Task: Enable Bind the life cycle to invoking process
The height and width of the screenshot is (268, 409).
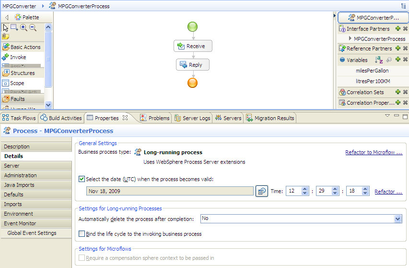Action: pyautogui.click(x=82, y=233)
